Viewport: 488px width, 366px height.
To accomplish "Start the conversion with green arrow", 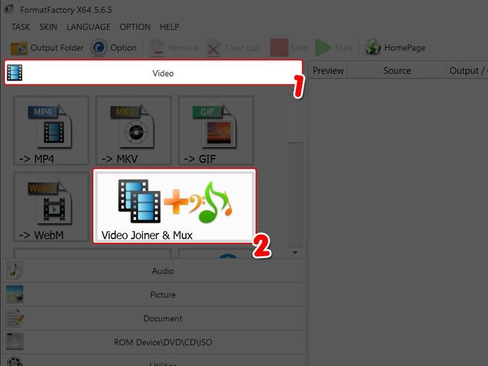I will point(334,48).
